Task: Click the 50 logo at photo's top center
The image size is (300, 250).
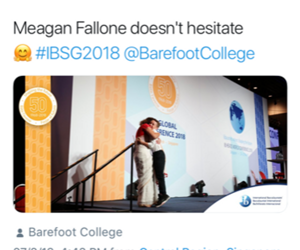Action: [163, 93]
